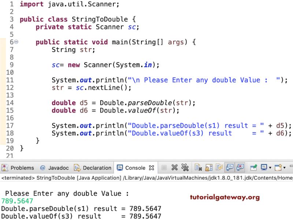Viewport: 293px width, 220px height.
Task: Click the tutorialgateway.org watermark text
Action: coord(226,197)
